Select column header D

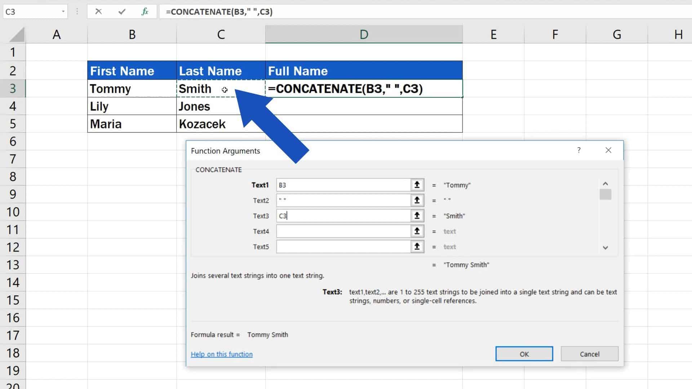[x=364, y=34]
